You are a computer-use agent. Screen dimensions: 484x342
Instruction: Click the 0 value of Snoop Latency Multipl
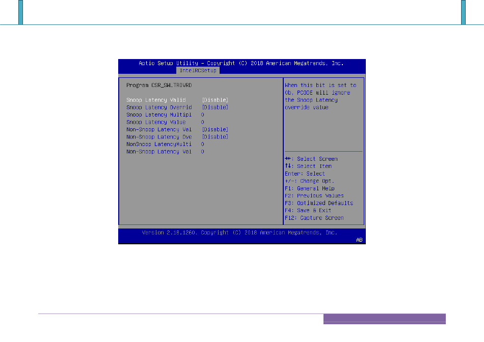(x=202, y=115)
